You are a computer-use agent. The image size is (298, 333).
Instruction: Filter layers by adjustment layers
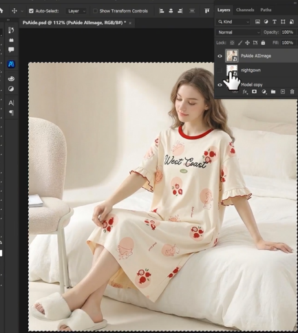(x=266, y=22)
